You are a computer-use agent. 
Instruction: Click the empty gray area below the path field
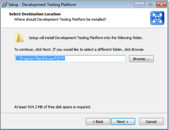84,84
